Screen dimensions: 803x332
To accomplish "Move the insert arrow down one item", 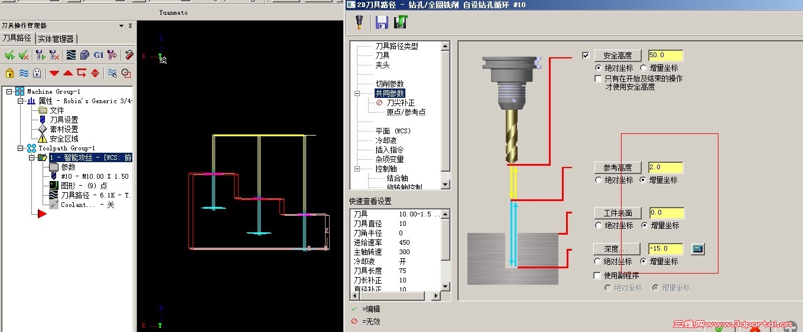I will [x=54, y=73].
